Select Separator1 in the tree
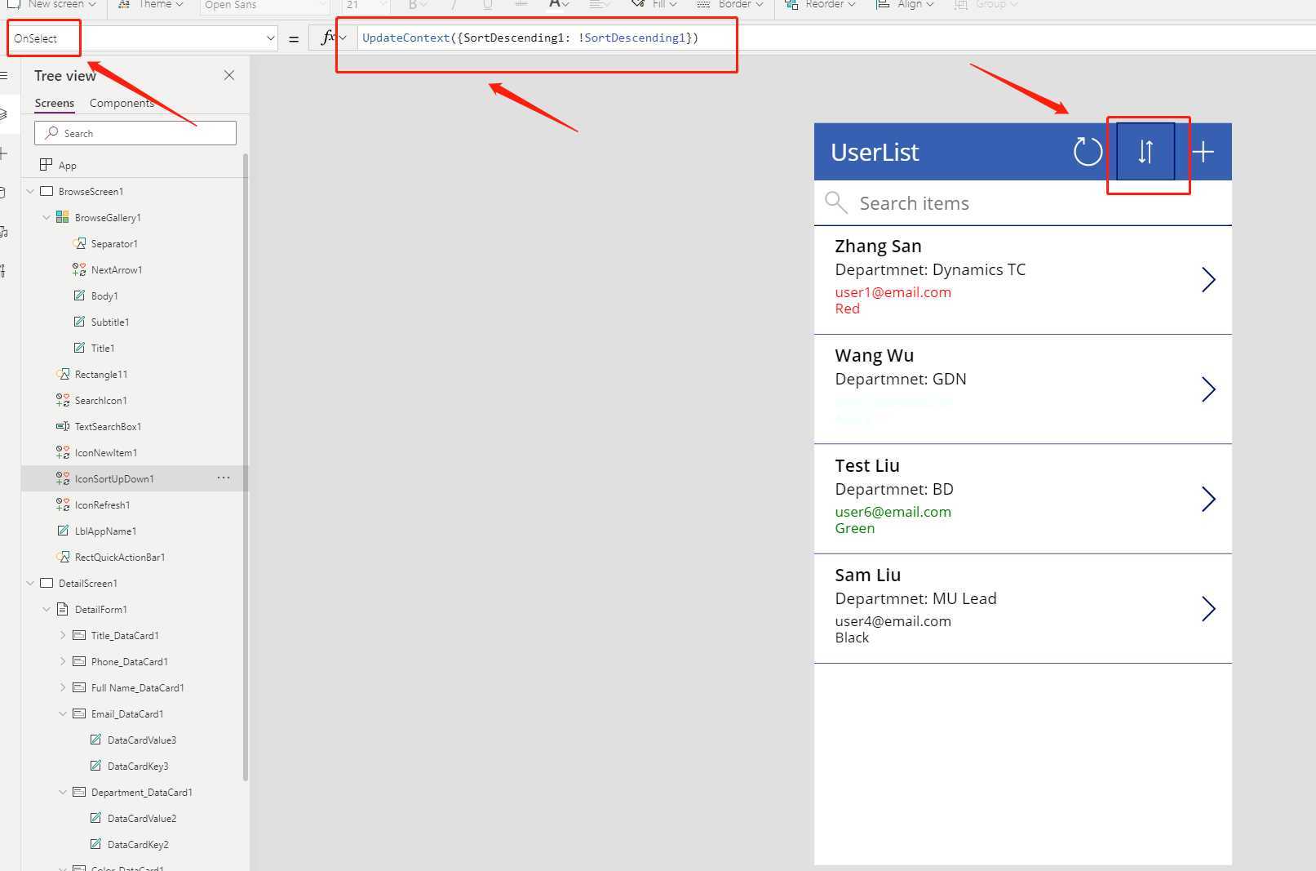 (x=114, y=243)
